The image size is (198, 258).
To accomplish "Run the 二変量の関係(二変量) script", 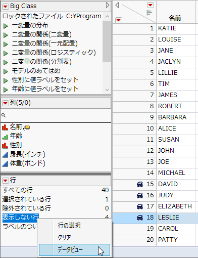I will [x=6, y=35].
